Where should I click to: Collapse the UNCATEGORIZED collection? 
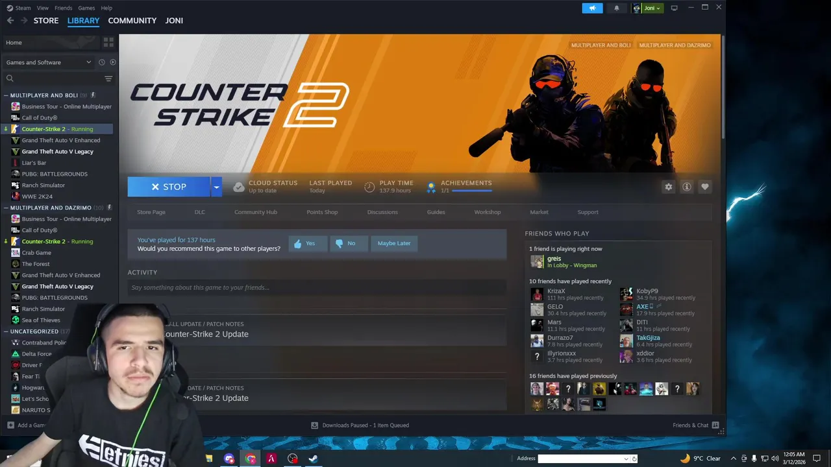[6, 331]
